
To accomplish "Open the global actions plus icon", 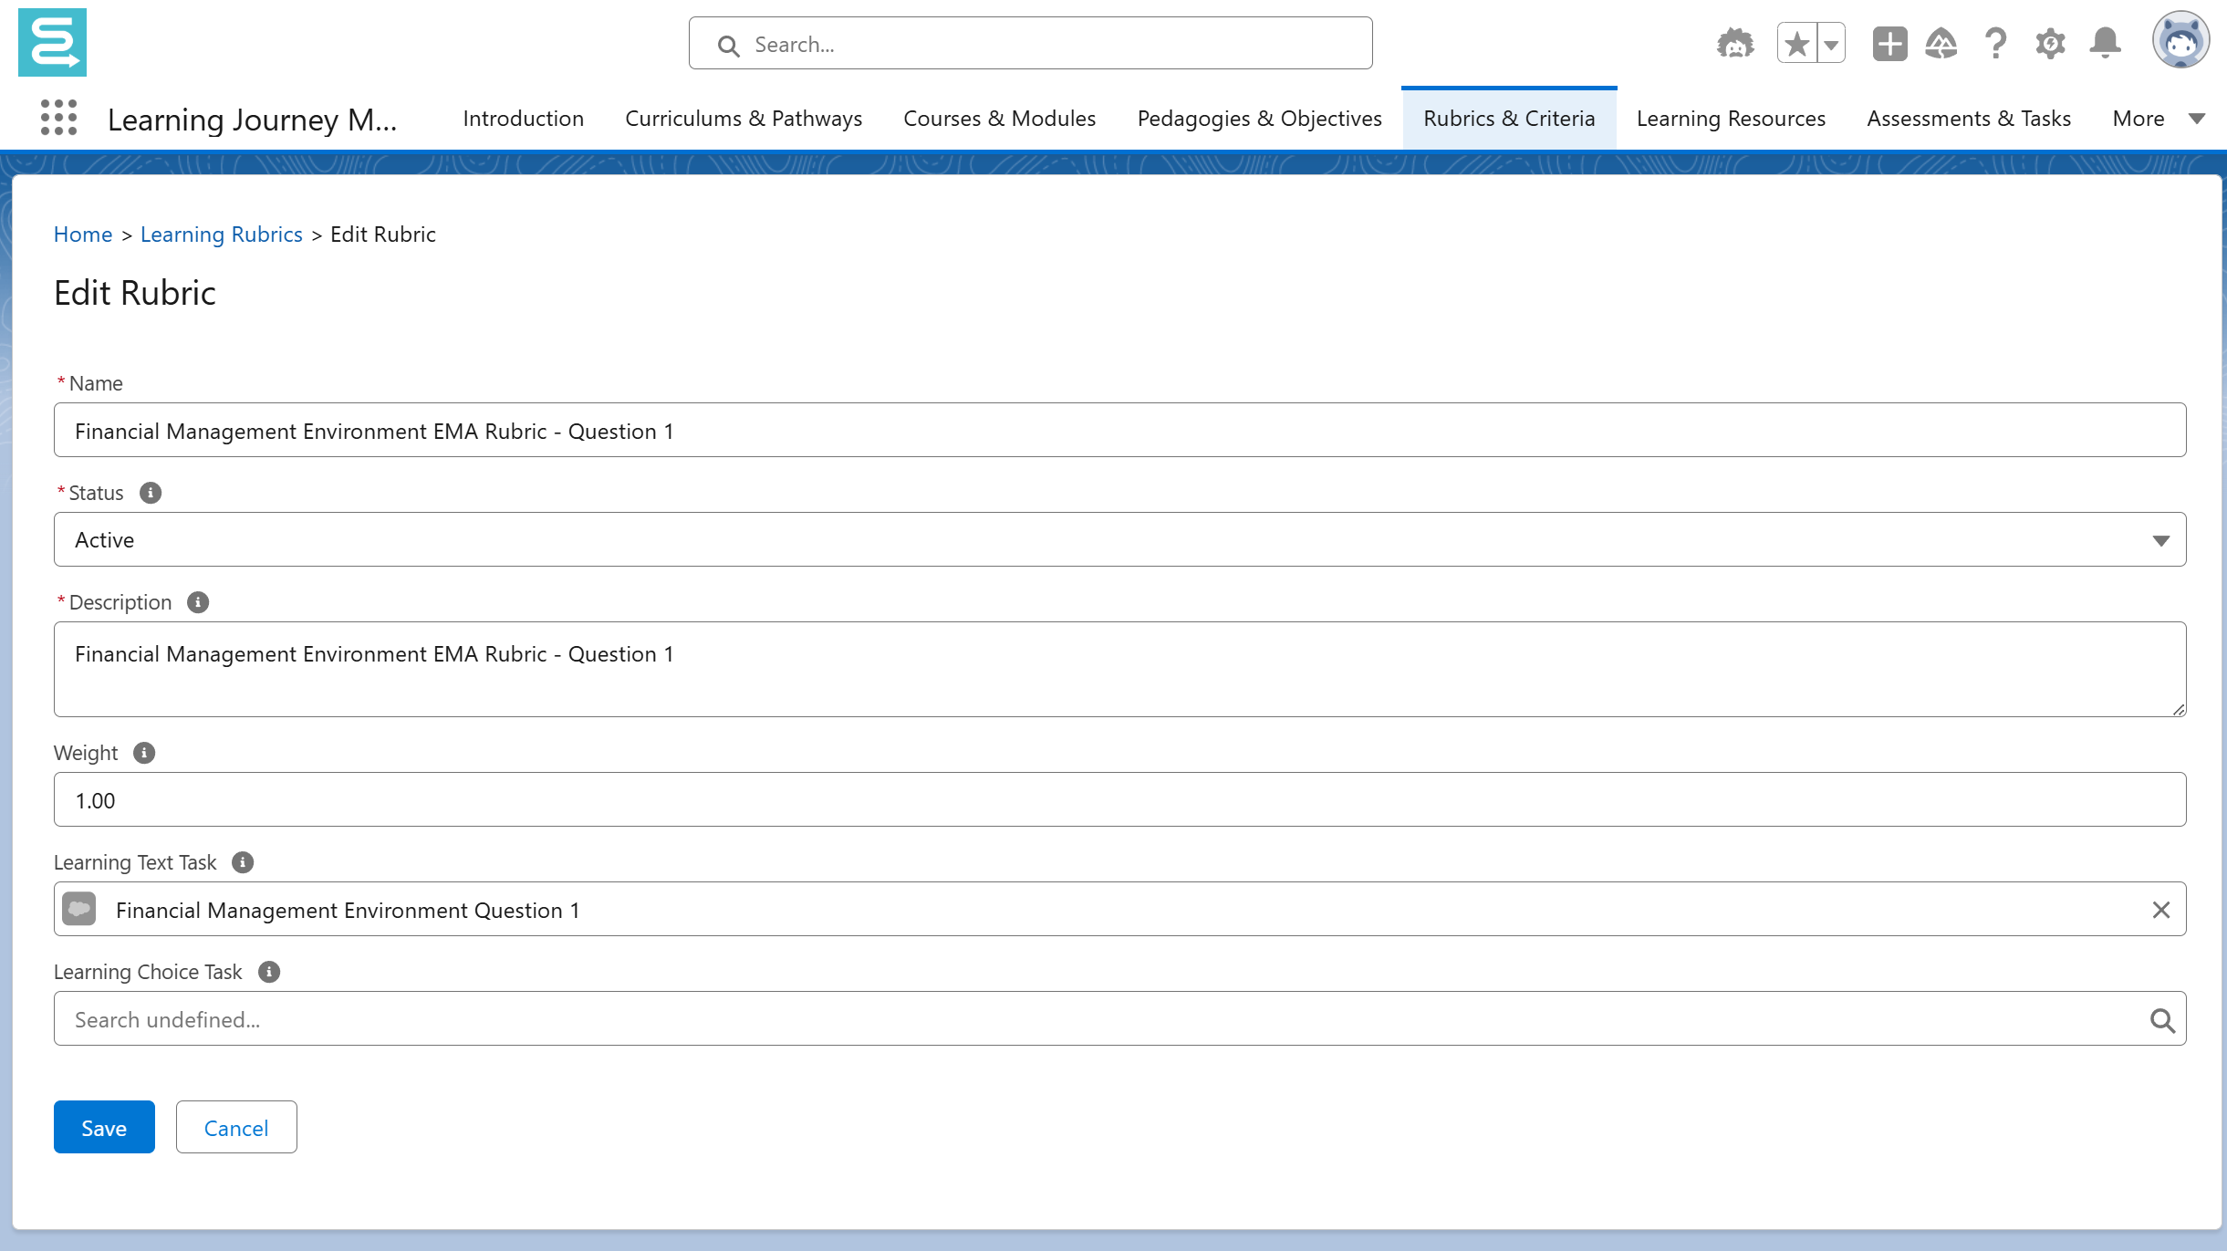I will click(1889, 43).
